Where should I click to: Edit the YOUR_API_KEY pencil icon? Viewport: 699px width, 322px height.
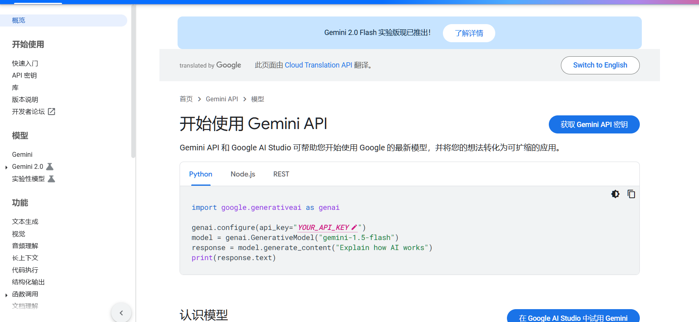pos(354,227)
